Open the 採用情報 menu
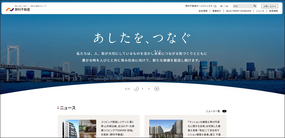The image size is (285, 138). pos(273,11)
